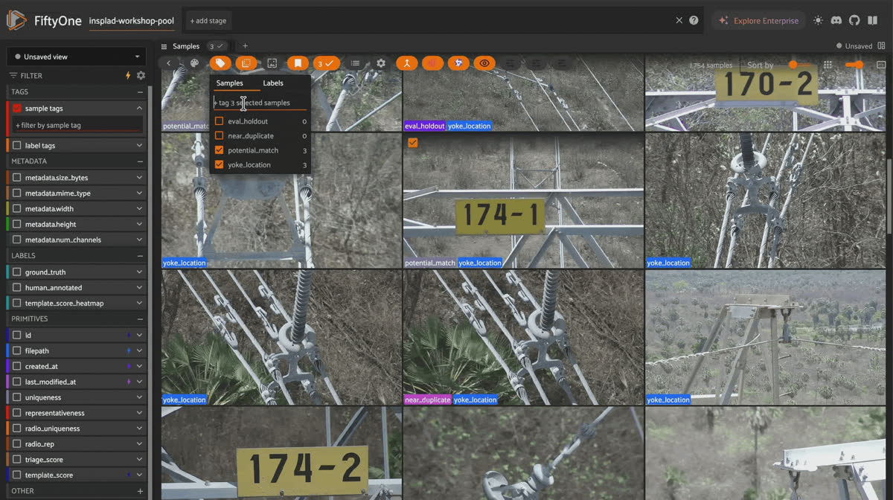Viewport: 893px width, 500px height.
Task: Deselect the 174-1 sample checkbox
Action: point(413,143)
